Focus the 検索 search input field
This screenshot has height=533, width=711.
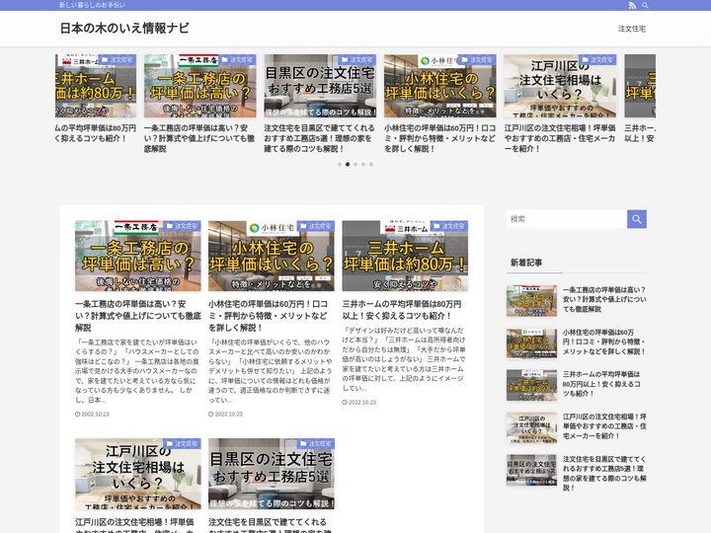(567, 219)
